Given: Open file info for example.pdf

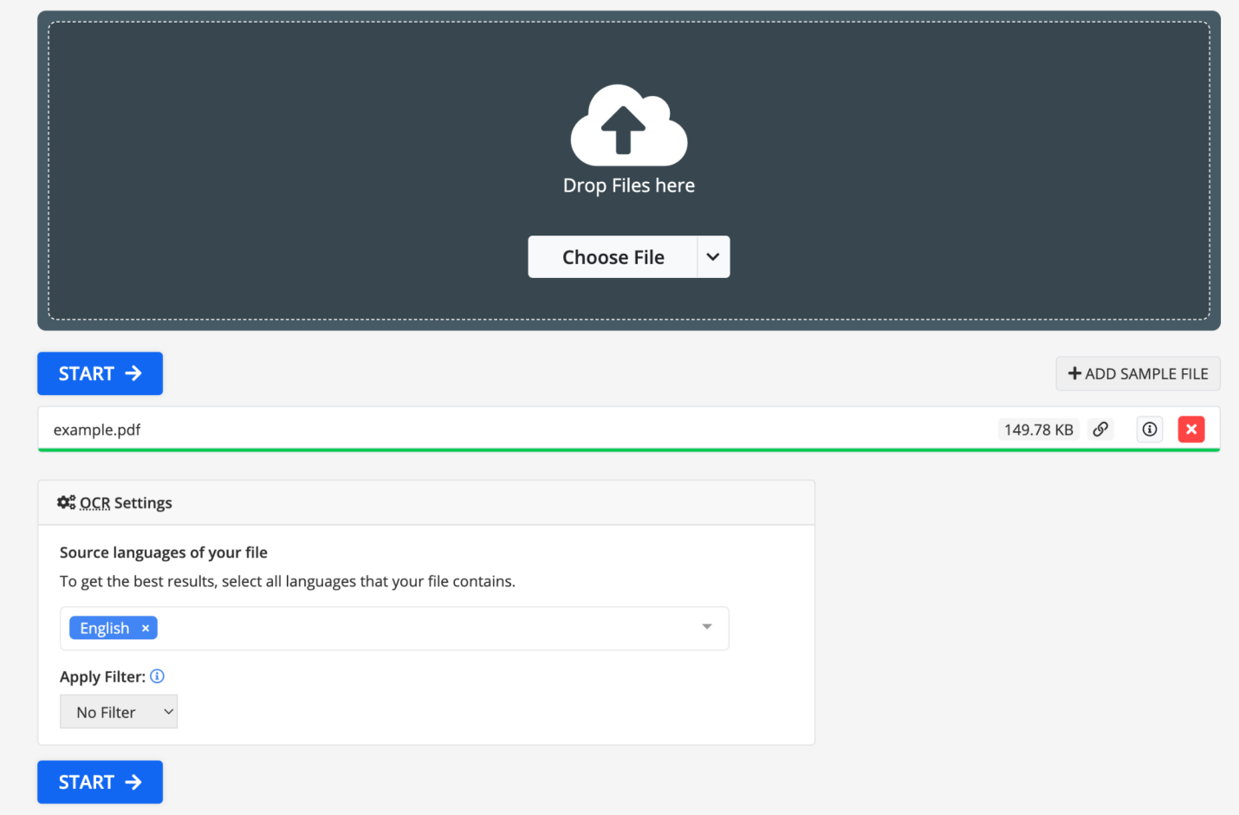Looking at the screenshot, I should coord(1149,430).
